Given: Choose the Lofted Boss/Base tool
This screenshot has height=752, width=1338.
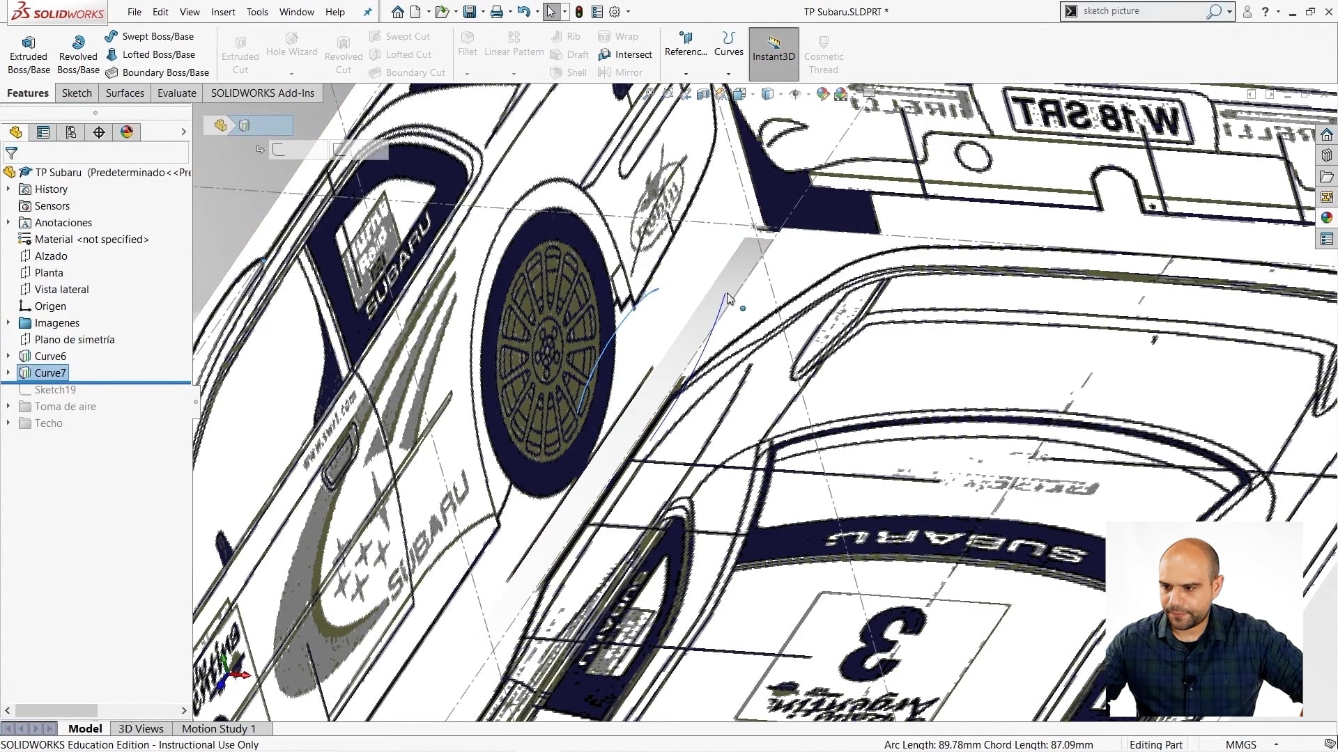Looking at the screenshot, I should point(151,54).
